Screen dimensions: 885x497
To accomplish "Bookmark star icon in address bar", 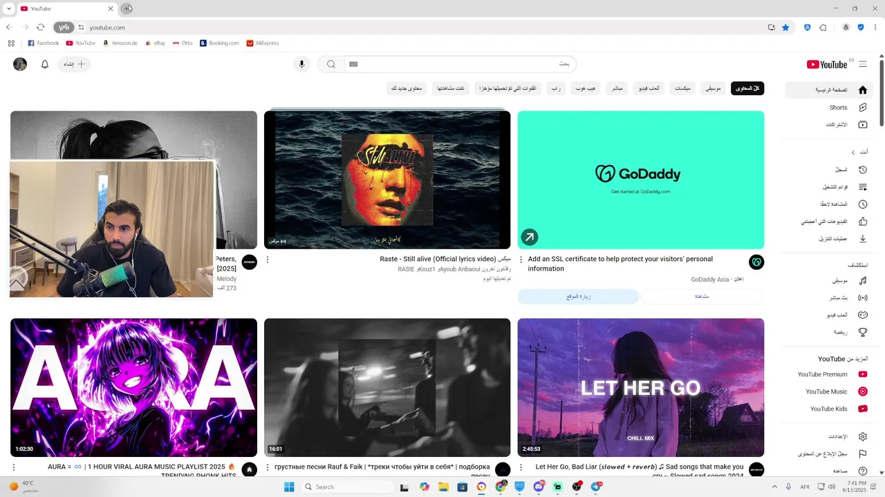I will (x=785, y=28).
